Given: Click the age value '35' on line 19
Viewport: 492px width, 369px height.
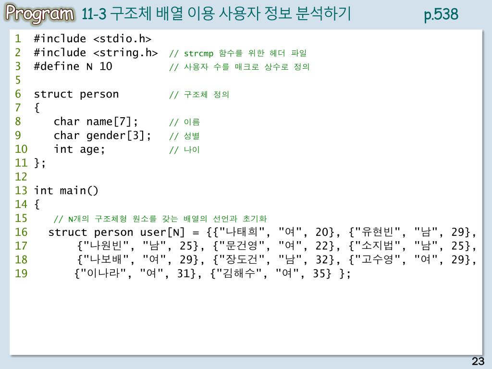Looking at the screenshot, I should pyautogui.click(x=319, y=273).
